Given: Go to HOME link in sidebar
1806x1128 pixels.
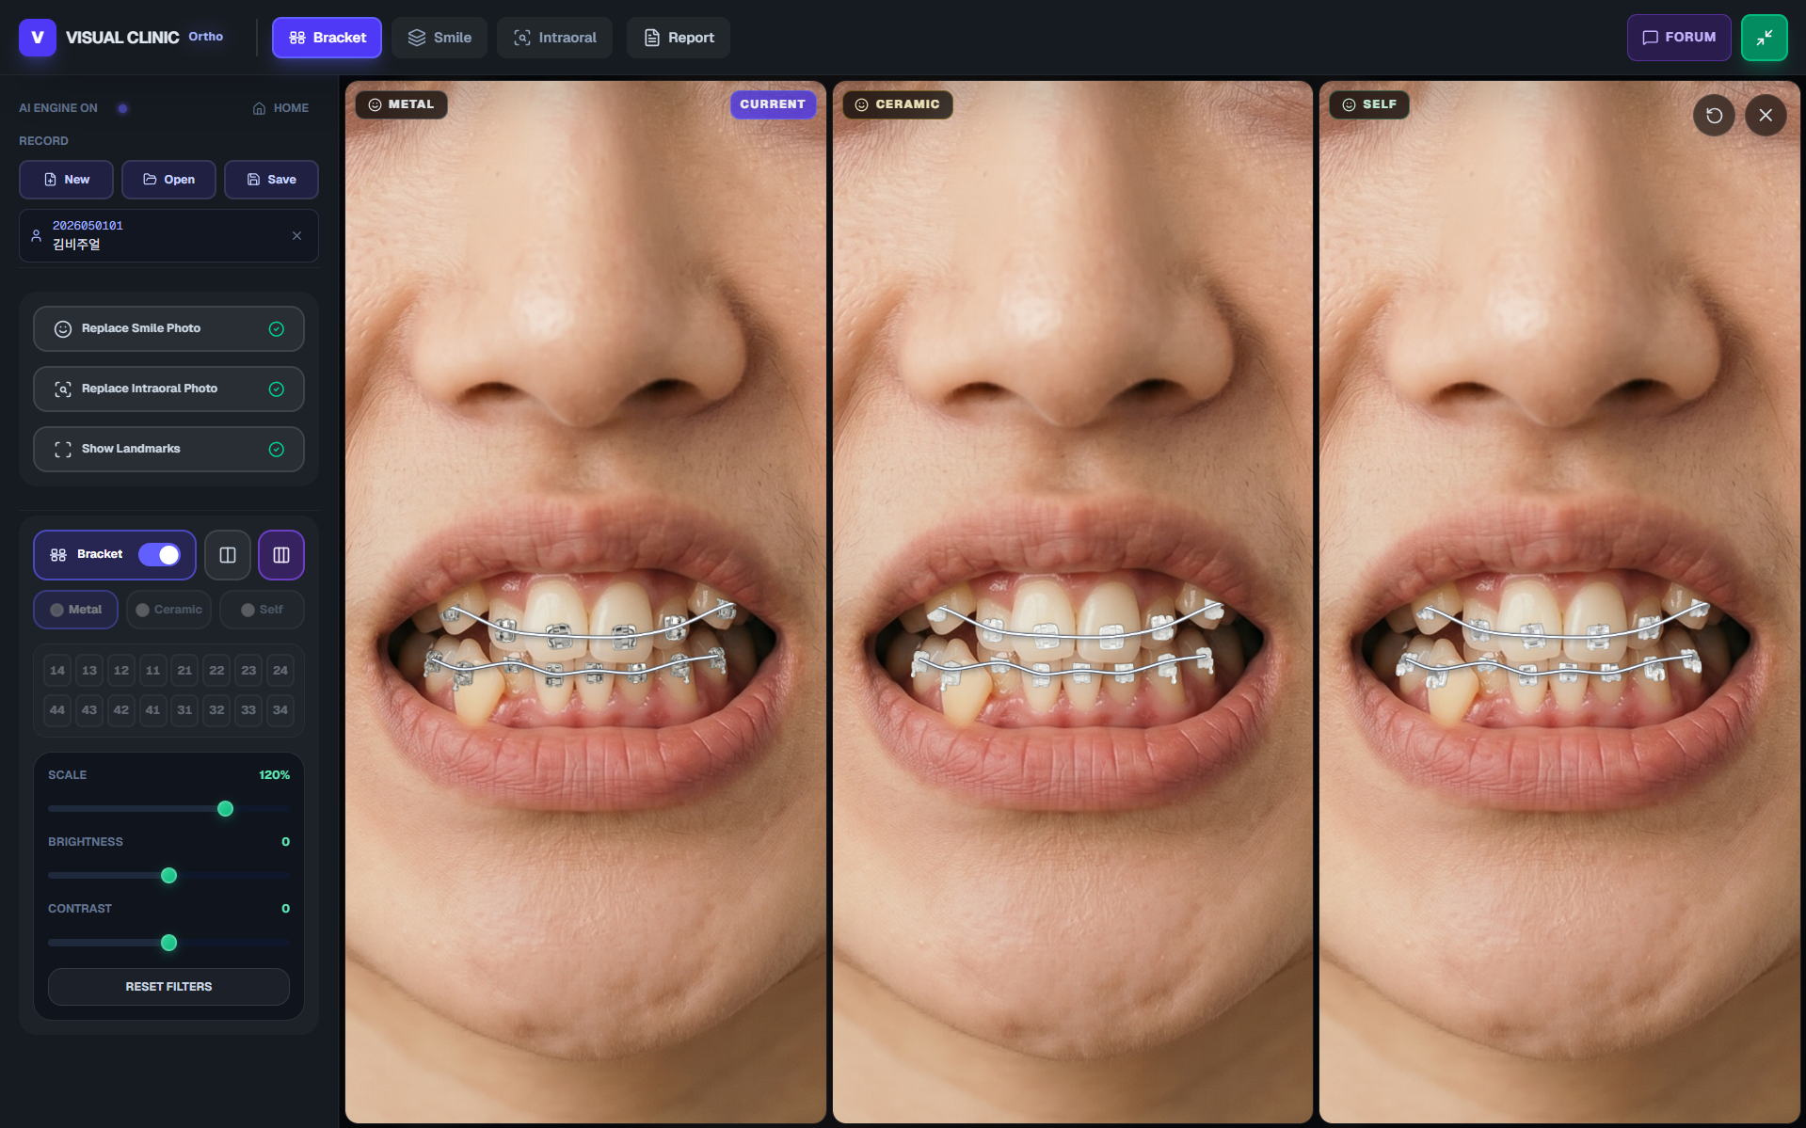Looking at the screenshot, I should [x=280, y=108].
